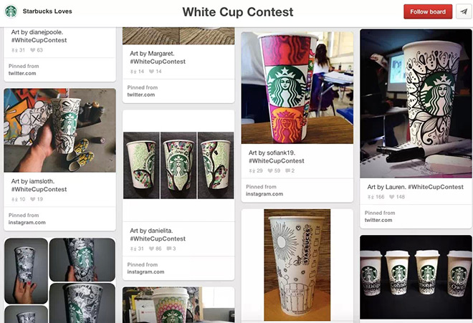This screenshot has height=323, width=473.
Task: Open twitter.com source under Lauren's pin
Action: 378,220
